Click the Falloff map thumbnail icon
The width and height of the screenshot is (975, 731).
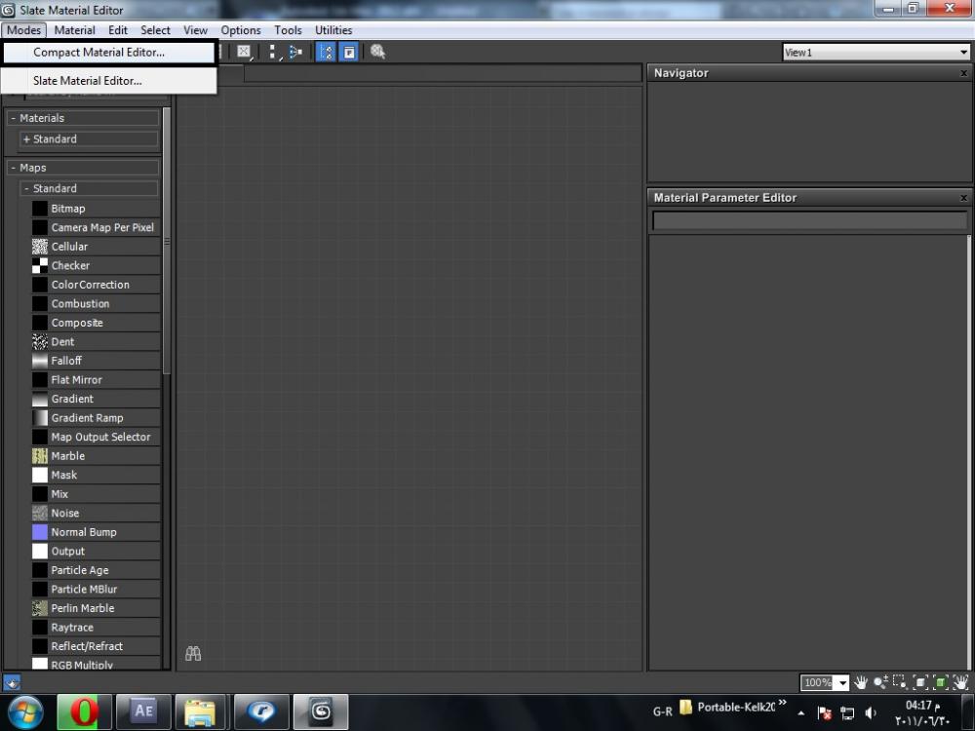(x=40, y=361)
